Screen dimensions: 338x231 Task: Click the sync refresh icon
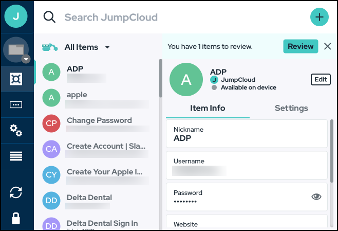(16, 192)
